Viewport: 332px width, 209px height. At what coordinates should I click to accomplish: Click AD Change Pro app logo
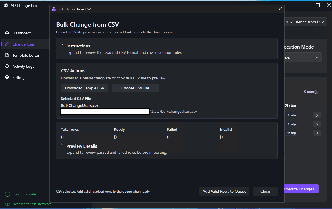click(x=6, y=6)
